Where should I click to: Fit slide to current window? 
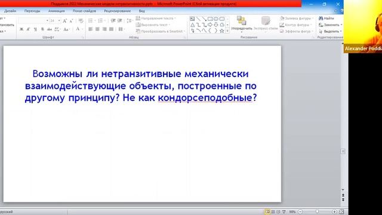pyautogui.click(x=341, y=212)
